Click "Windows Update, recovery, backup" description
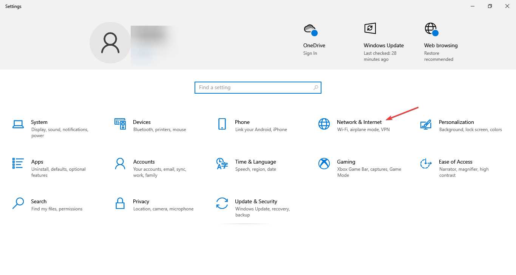The image size is (516, 275). click(x=263, y=212)
